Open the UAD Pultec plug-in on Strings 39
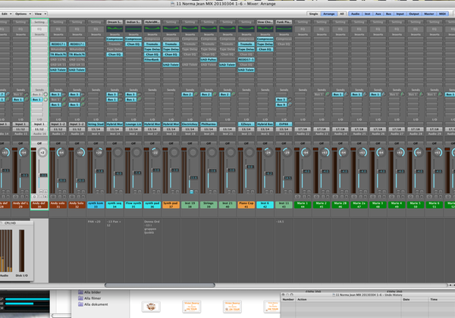The height and width of the screenshot is (318, 455). (x=209, y=59)
